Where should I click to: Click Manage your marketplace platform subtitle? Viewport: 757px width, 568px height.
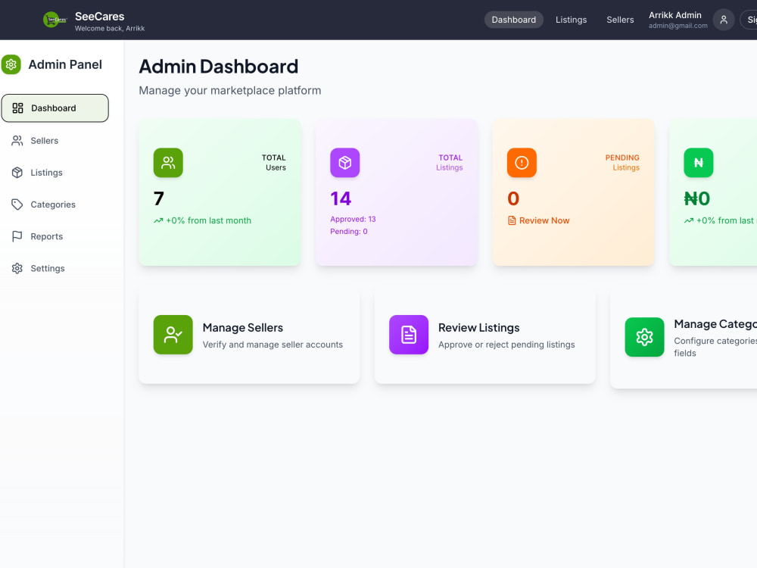point(230,91)
